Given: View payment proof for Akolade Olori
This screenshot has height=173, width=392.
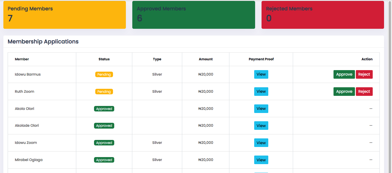Looking at the screenshot, I should pos(261,126).
